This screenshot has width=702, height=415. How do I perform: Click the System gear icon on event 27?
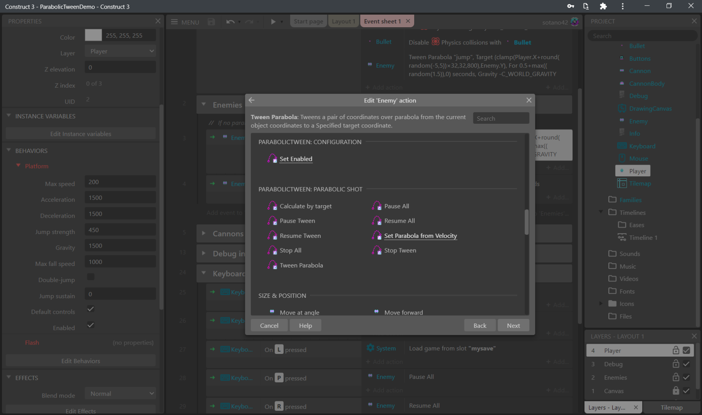(370, 348)
